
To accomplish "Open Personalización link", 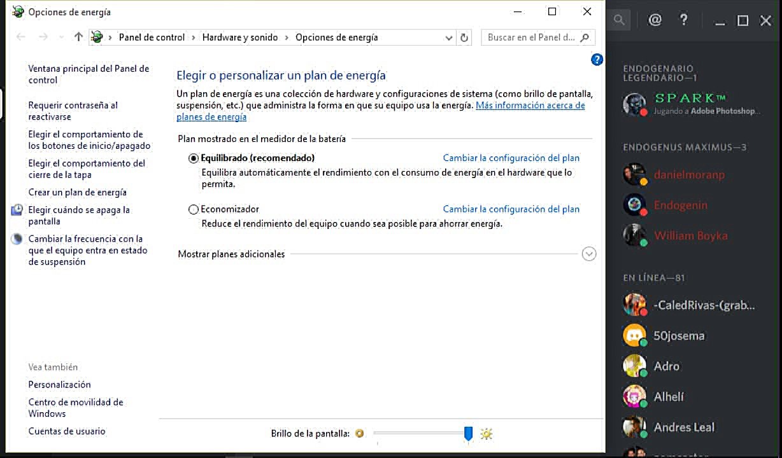I will tap(59, 384).
